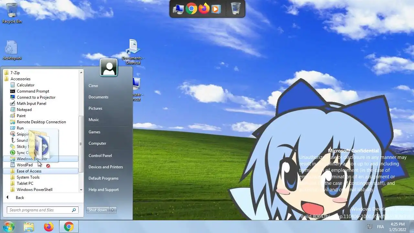Open Remote Desktop Connection
Screen dimensions: 414x233
41,122
